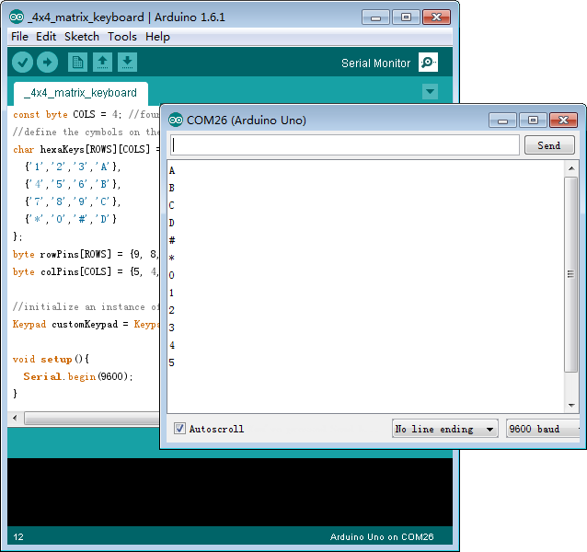Image resolution: width=587 pixels, height=552 pixels.
Task: Click serial output line 'D'
Action: [x=171, y=223]
